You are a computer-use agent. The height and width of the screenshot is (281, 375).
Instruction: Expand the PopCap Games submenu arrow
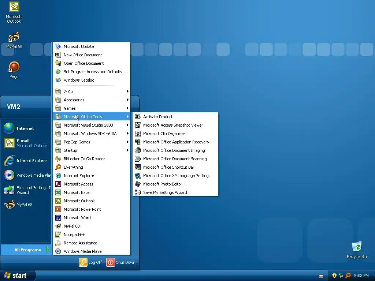[x=128, y=142]
